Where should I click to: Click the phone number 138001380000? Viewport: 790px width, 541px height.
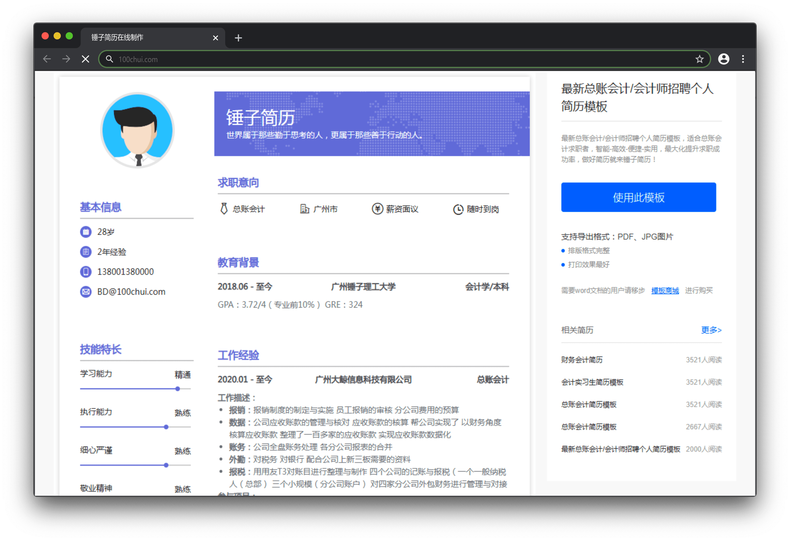point(126,271)
